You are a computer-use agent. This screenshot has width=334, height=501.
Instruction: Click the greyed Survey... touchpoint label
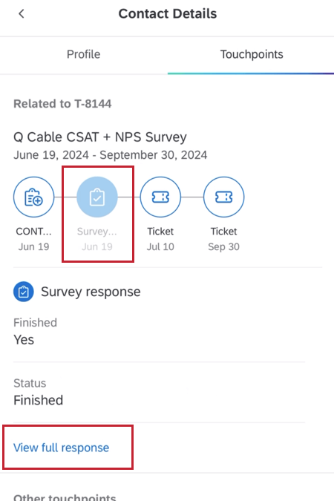tap(96, 232)
